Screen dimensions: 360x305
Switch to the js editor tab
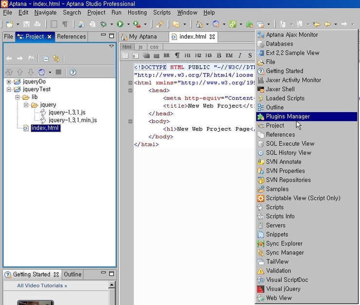click(x=141, y=47)
